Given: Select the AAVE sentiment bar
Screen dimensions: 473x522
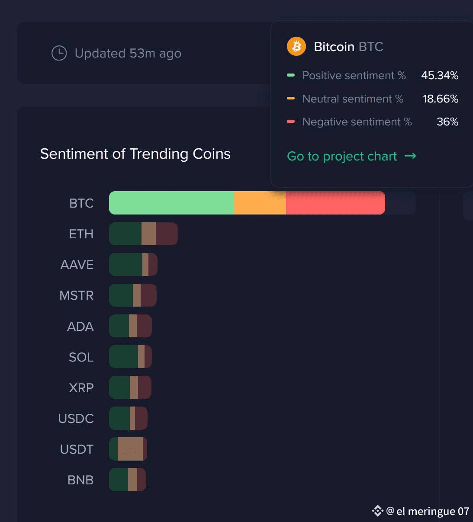Looking at the screenshot, I should (133, 265).
